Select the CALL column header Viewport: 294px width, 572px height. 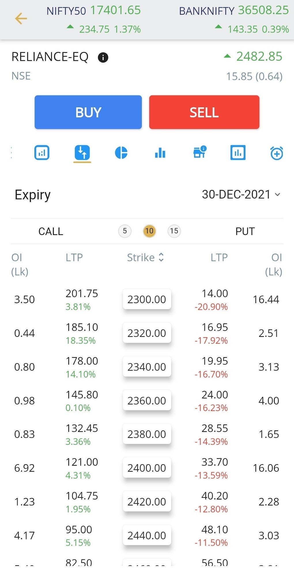51,231
